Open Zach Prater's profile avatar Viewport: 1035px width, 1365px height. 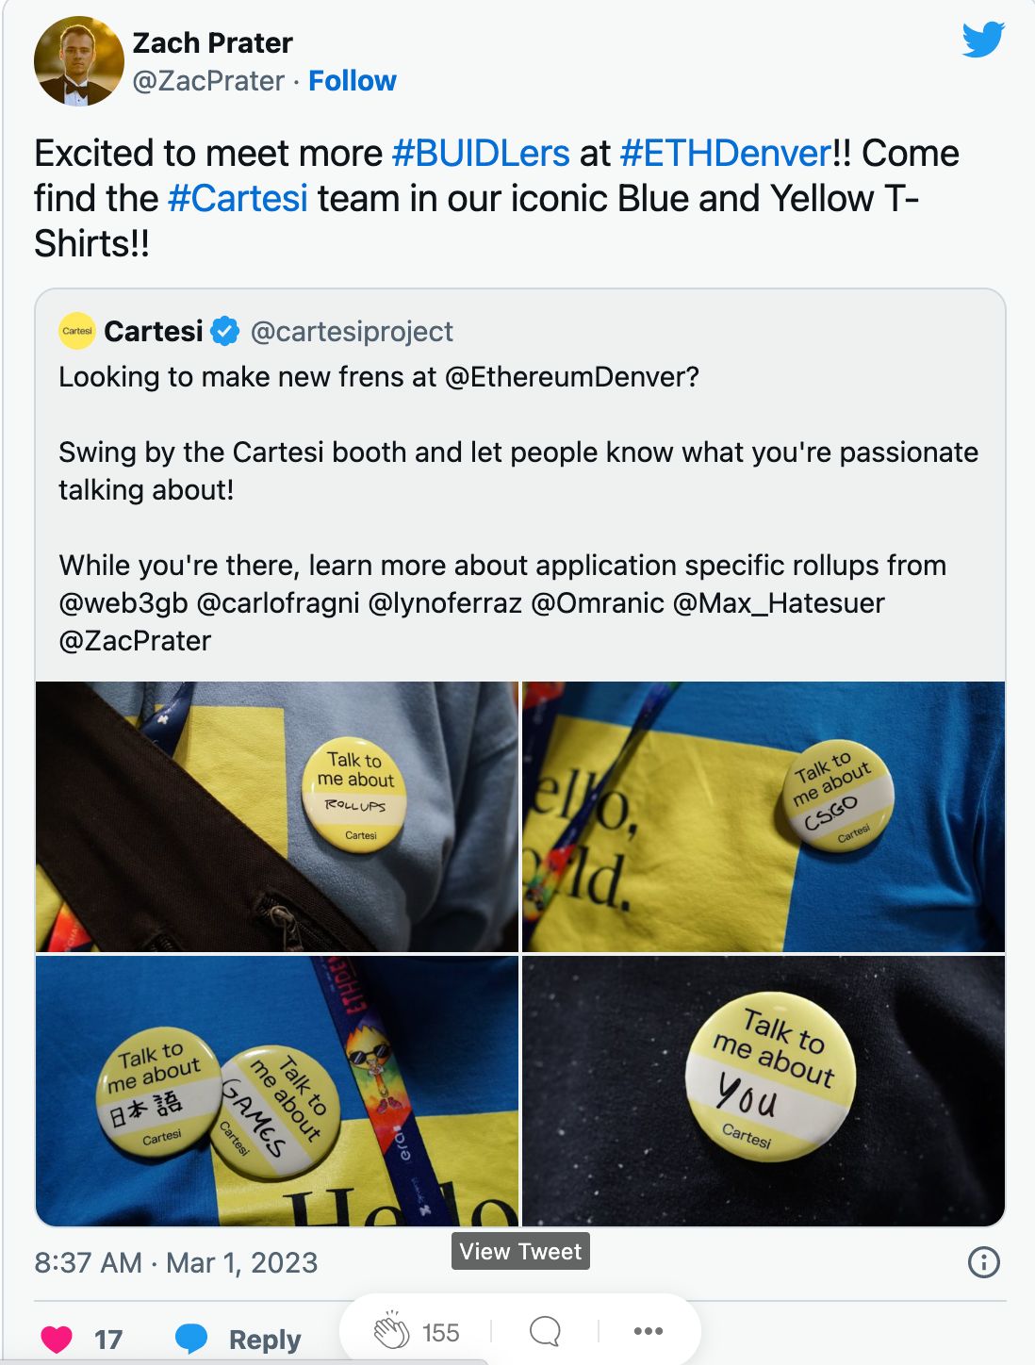point(79,61)
